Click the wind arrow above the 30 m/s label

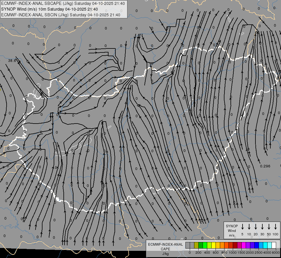pos(262,226)
